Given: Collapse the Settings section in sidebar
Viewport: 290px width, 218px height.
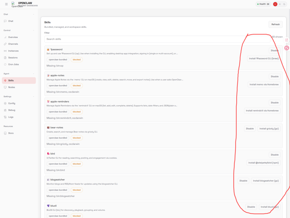Looking at the screenshot, I should 34,96.
